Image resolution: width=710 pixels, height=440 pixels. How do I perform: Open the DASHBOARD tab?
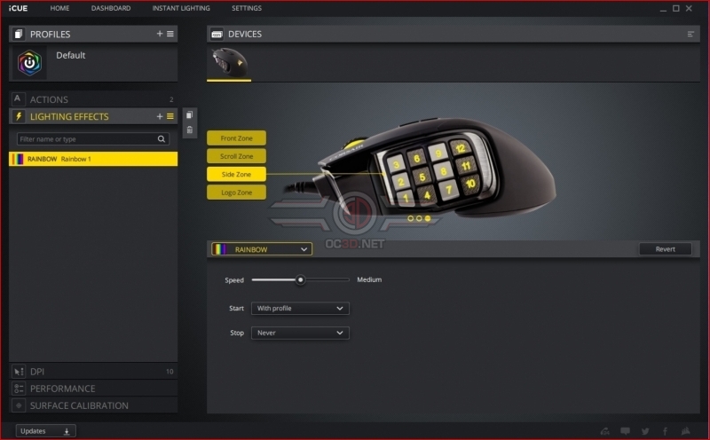(x=111, y=8)
